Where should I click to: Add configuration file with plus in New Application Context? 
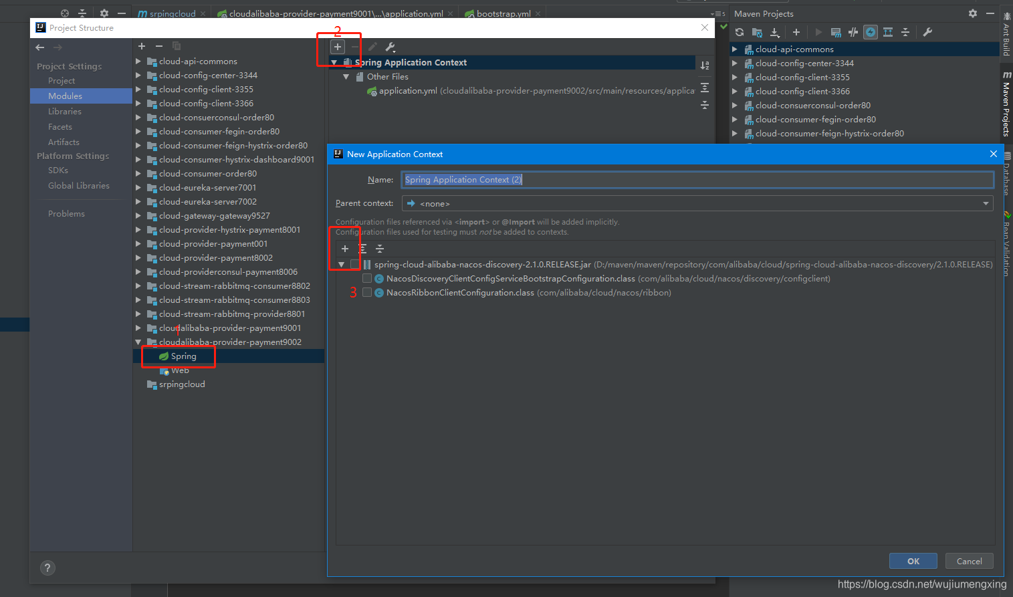345,248
